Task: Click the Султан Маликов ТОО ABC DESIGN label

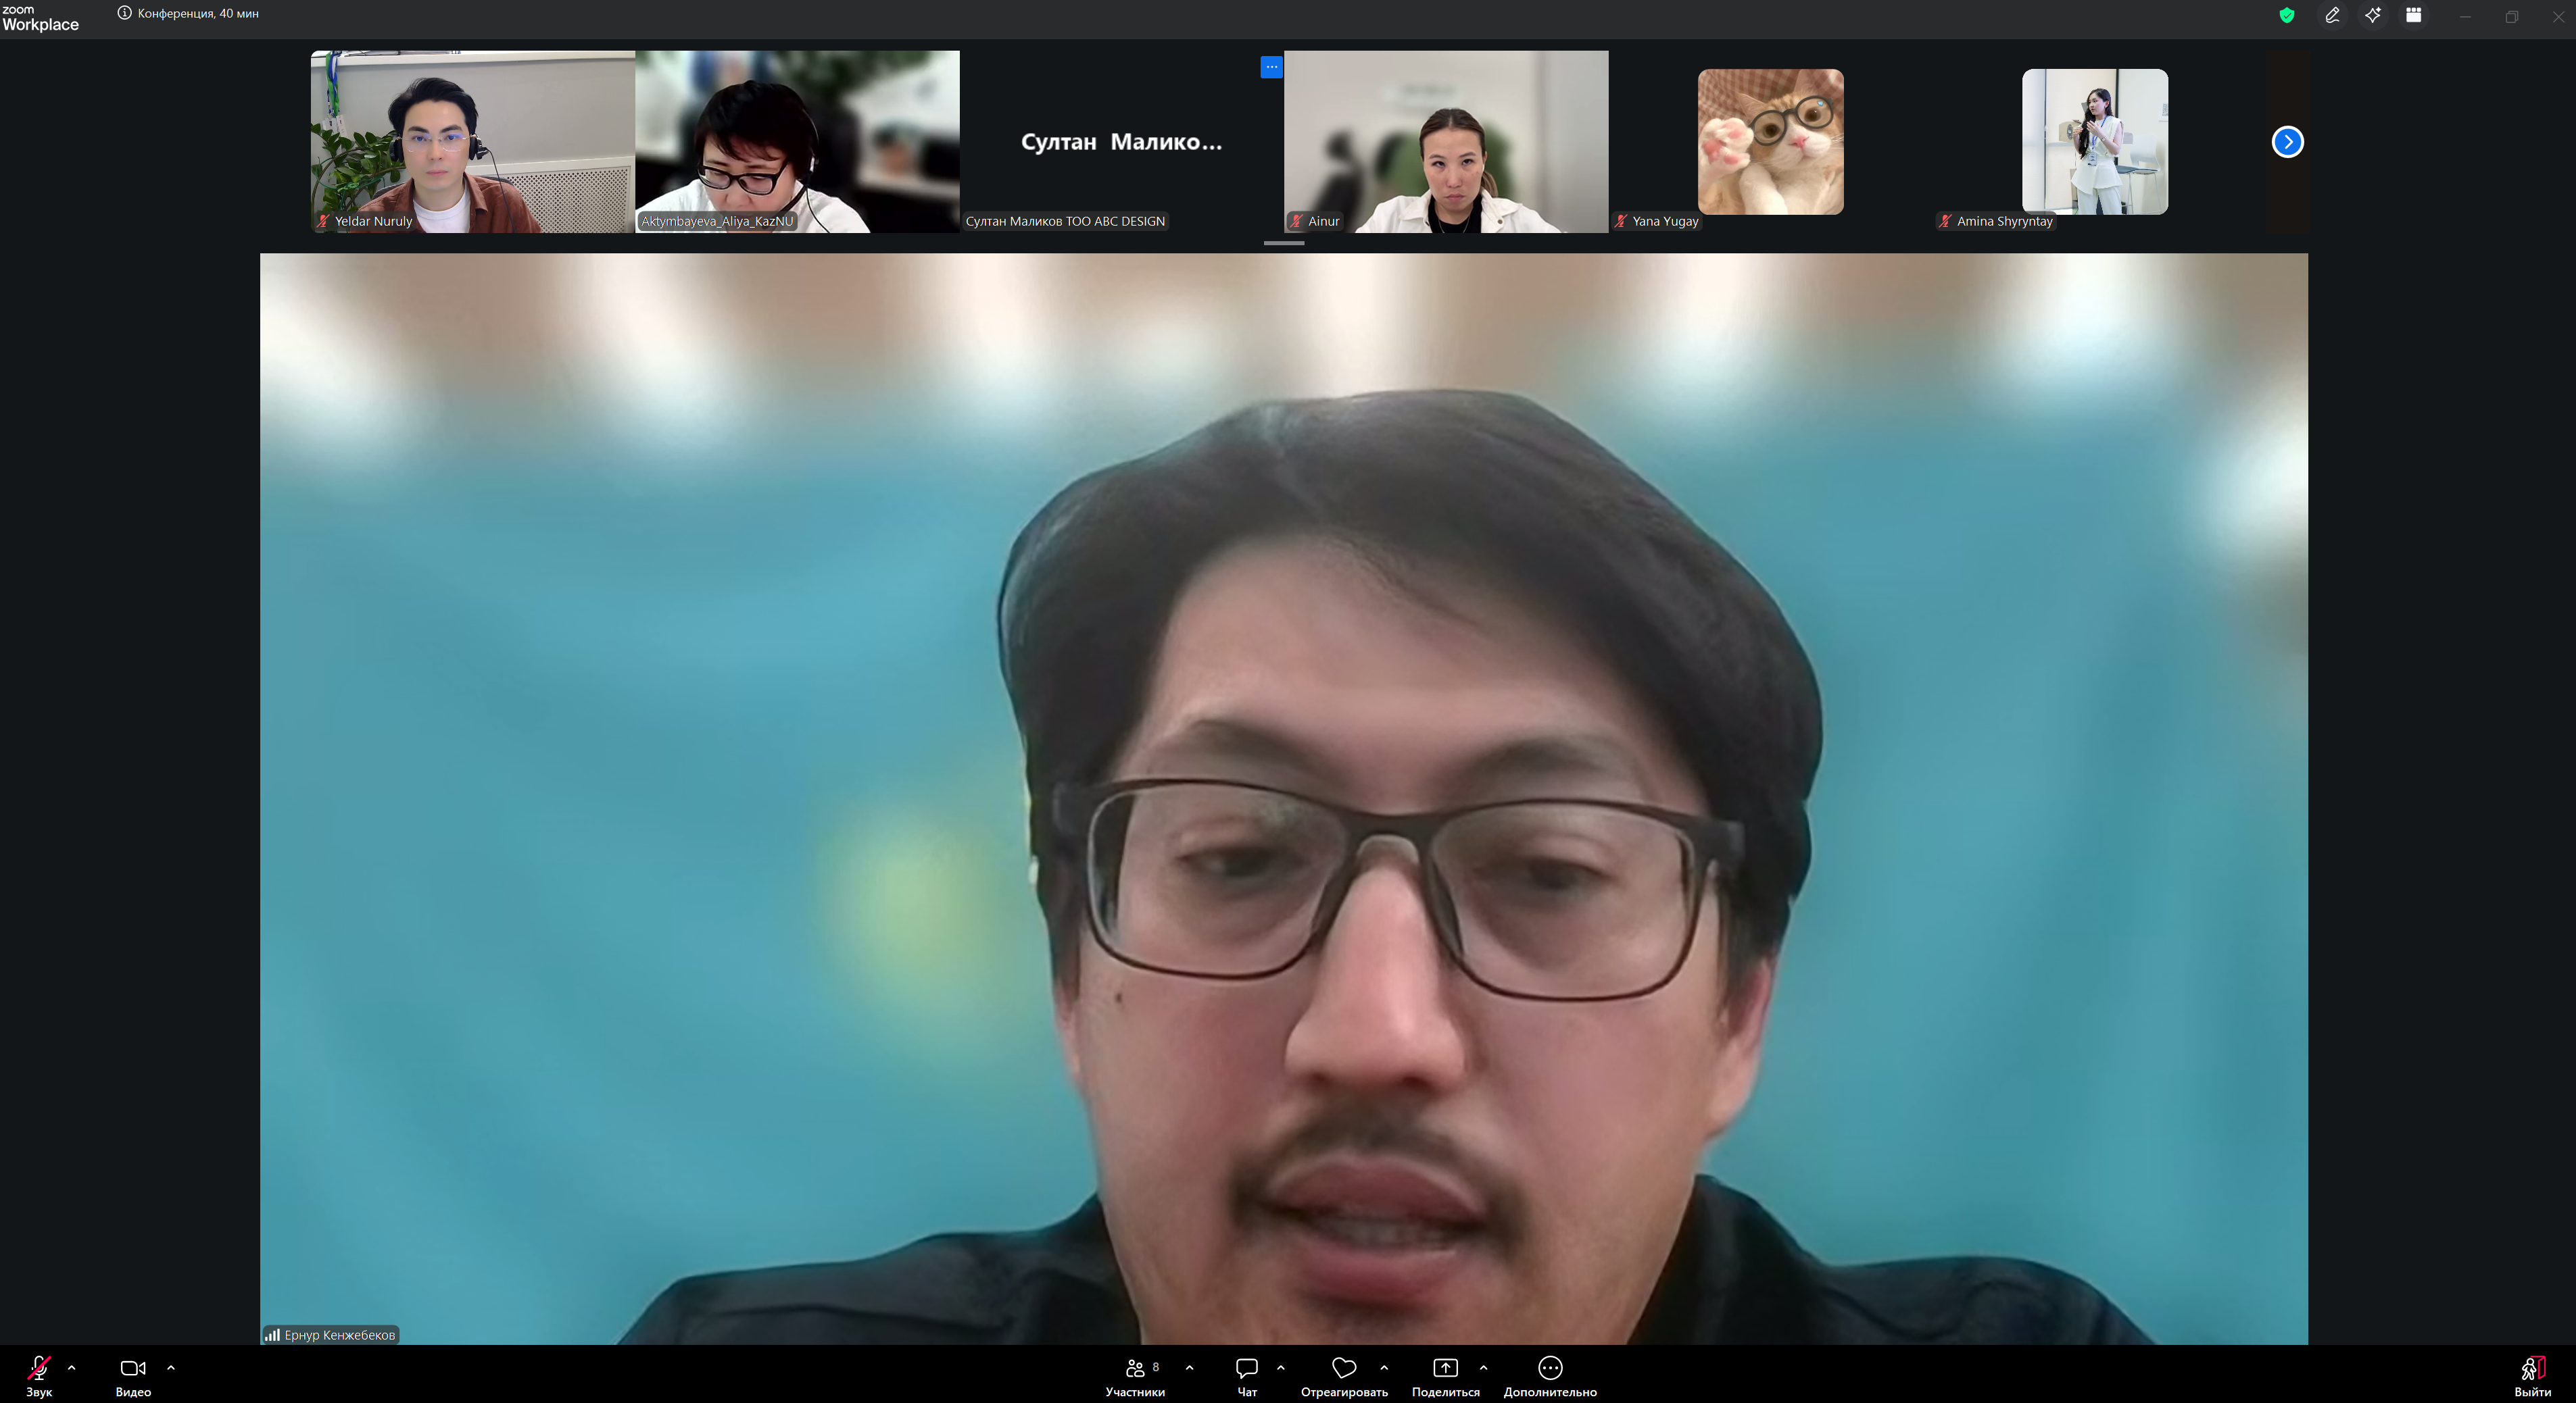Action: click(1065, 221)
